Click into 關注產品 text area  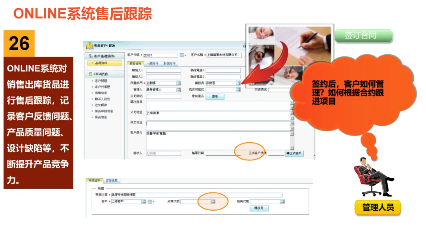tap(218, 105)
